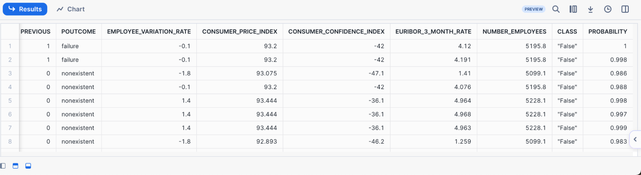Image resolution: width=641 pixels, height=175 pixels.
Task: Click the EURIBOR_3_MONTH_RATE column header
Action: [433, 31]
